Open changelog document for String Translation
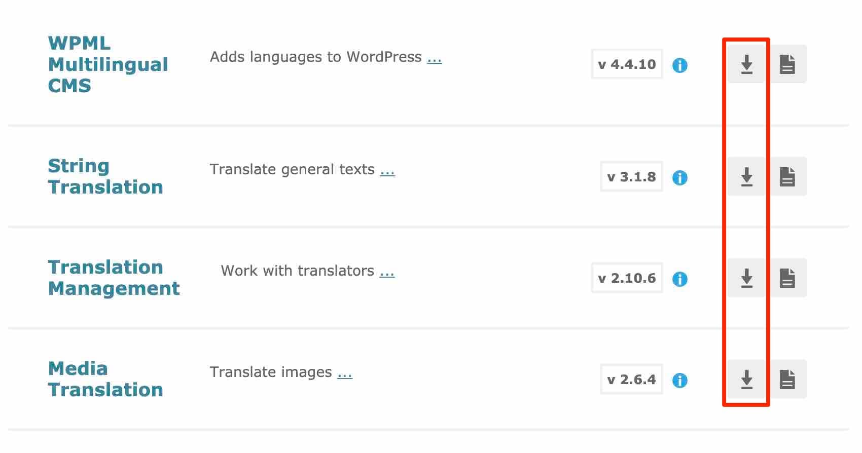The height and width of the screenshot is (453, 862). tap(787, 177)
